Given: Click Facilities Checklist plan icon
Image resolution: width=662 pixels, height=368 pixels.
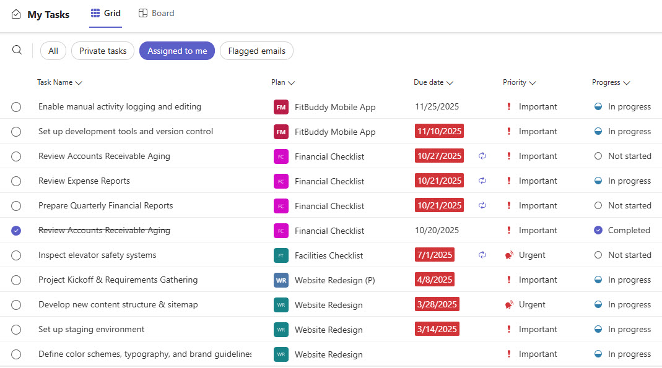Looking at the screenshot, I should point(281,255).
